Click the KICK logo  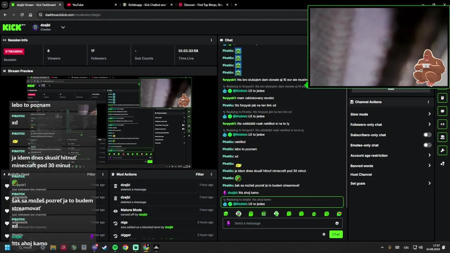pyautogui.click(x=14, y=27)
